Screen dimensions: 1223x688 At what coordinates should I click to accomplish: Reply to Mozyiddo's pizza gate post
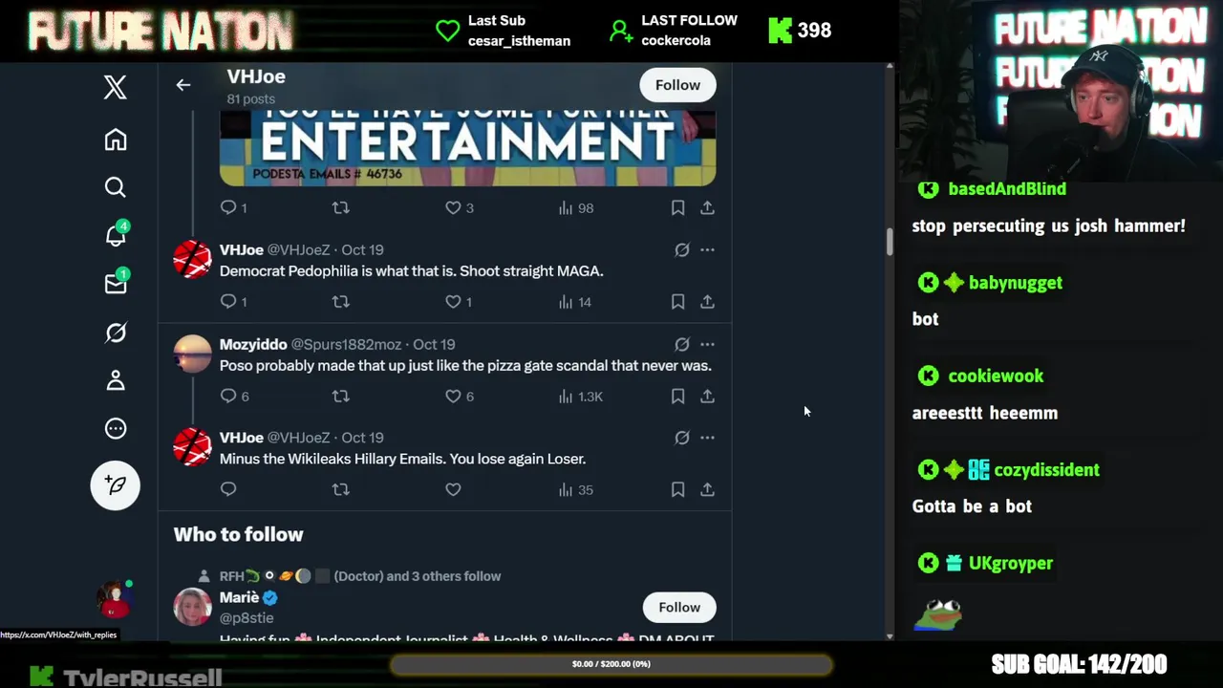(228, 396)
